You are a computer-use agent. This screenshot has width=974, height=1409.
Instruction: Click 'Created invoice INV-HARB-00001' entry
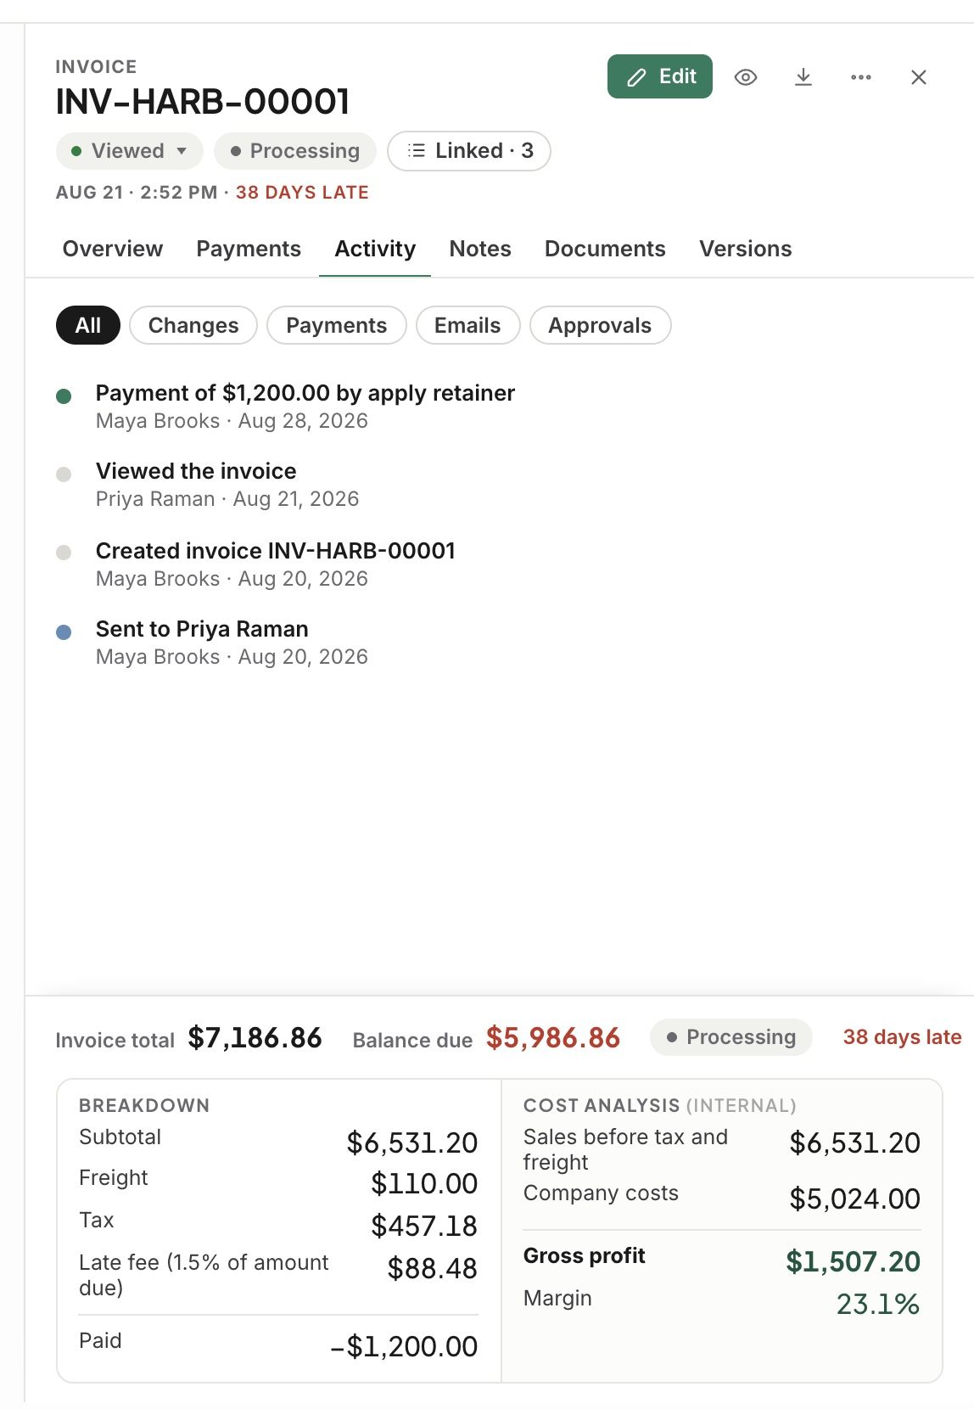tap(276, 564)
